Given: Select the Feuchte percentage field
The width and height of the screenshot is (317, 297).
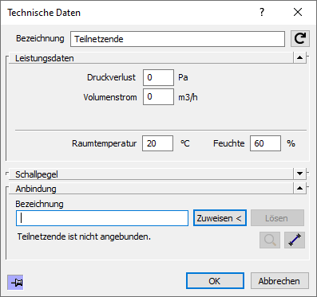Looking at the screenshot, I should coord(265,143).
